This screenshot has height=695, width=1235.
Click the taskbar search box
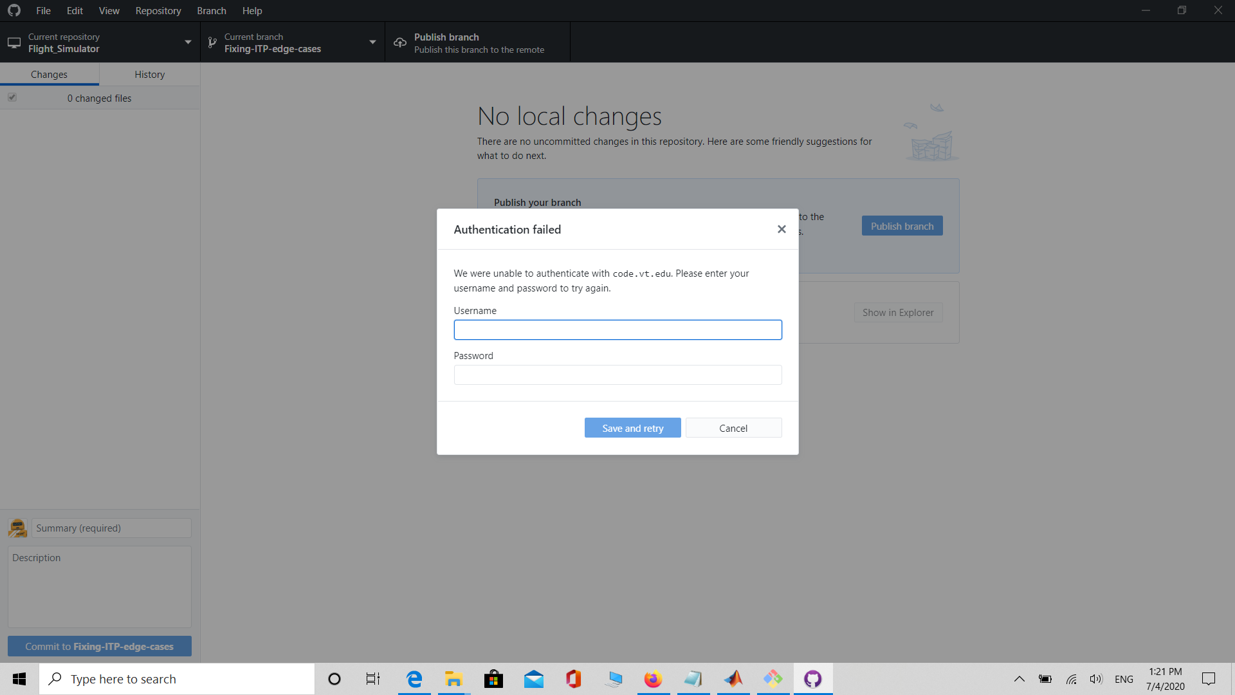tap(177, 679)
